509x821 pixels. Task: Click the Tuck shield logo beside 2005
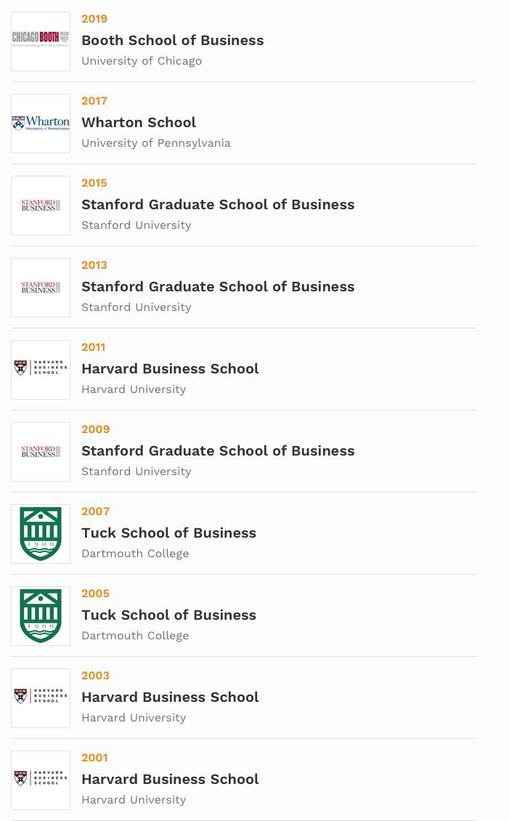pos(41,616)
